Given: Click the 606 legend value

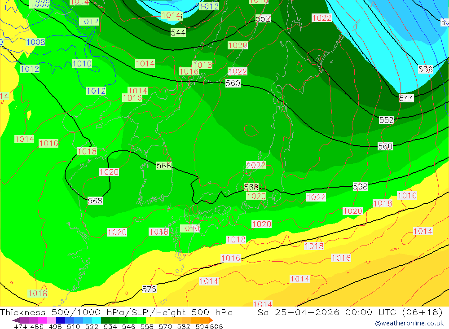Looking at the screenshot, I should coord(216,326).
